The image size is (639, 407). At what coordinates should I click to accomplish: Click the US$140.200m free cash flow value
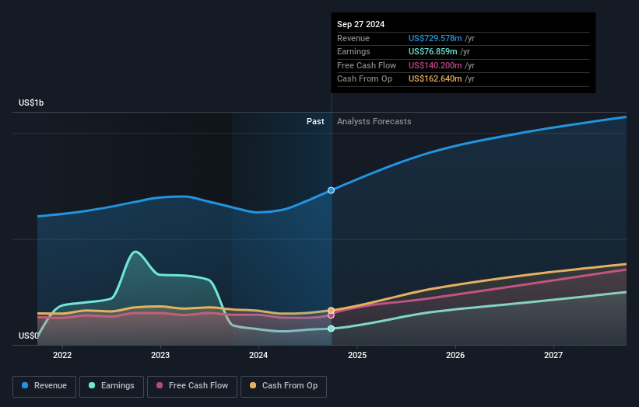(435, 65)
